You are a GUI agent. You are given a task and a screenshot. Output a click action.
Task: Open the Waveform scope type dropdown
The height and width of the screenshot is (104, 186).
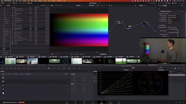[x=127, y=70]
